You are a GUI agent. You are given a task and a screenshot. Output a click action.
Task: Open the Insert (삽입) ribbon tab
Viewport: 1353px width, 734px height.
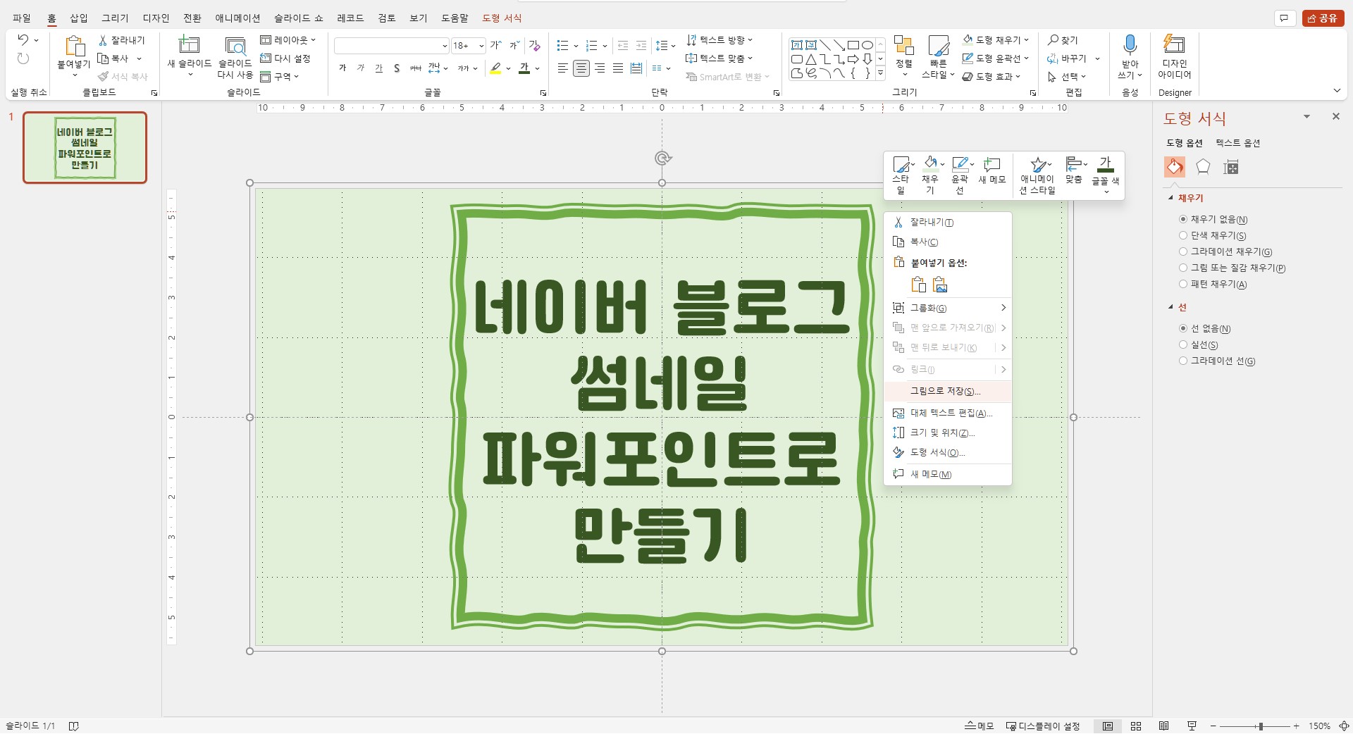[x=79, y=18]
